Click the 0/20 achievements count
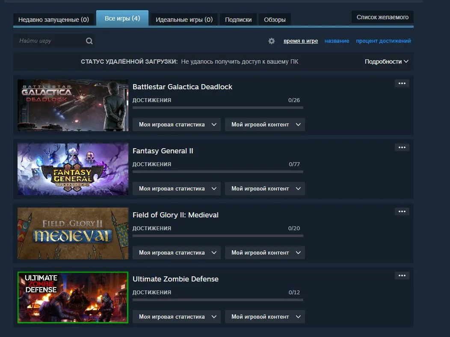The height and width of the screenshot is (337, 450). coord(294,229)
